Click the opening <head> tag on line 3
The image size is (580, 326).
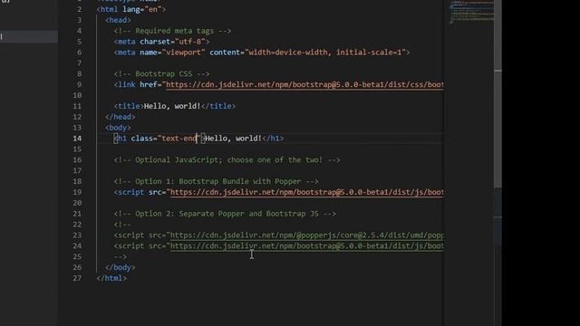(x=118, y=20)
